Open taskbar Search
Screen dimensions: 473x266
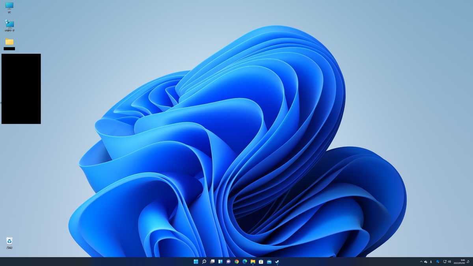coord(204,262)
